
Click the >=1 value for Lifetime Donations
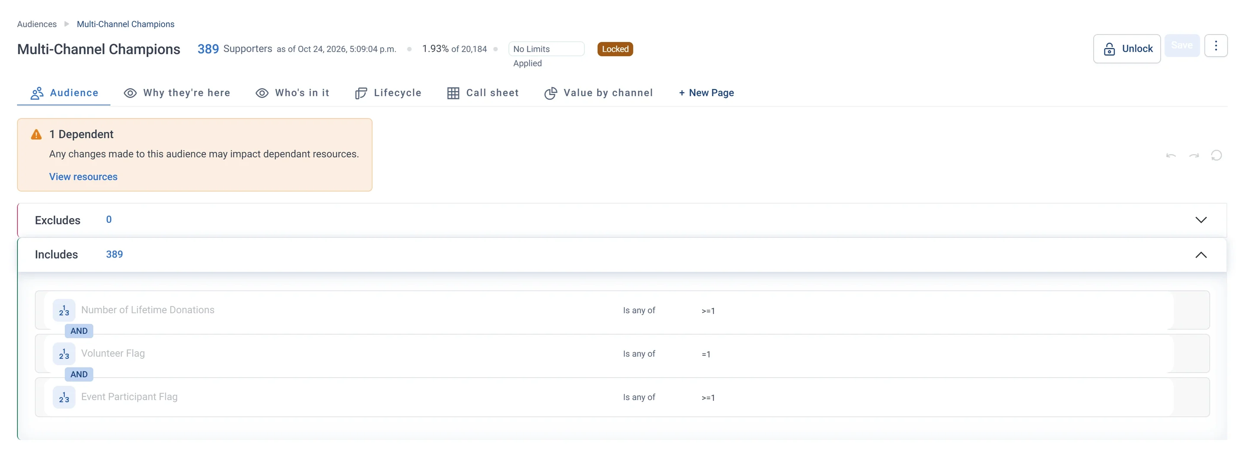pyautogui.click(x=708, y=311)
